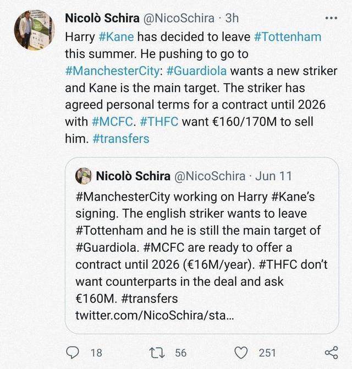Open the reply speech bubble icon
Screen dimensions: 352x369
(x=73, y=352)
